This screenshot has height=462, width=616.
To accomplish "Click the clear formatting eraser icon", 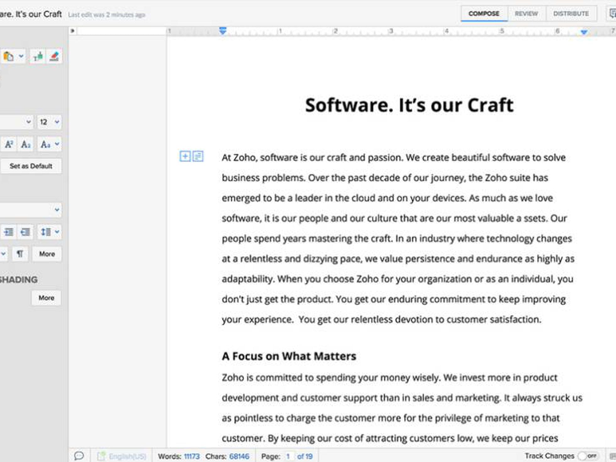I will [x=54, y=57].
